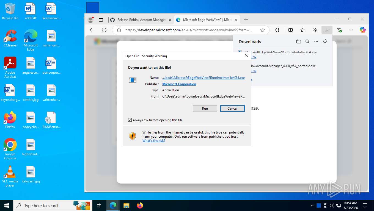The width and height of the screenshot is (374, 211).
Task: Open Firefox desktop shortcut
Action: pos(10,120)
